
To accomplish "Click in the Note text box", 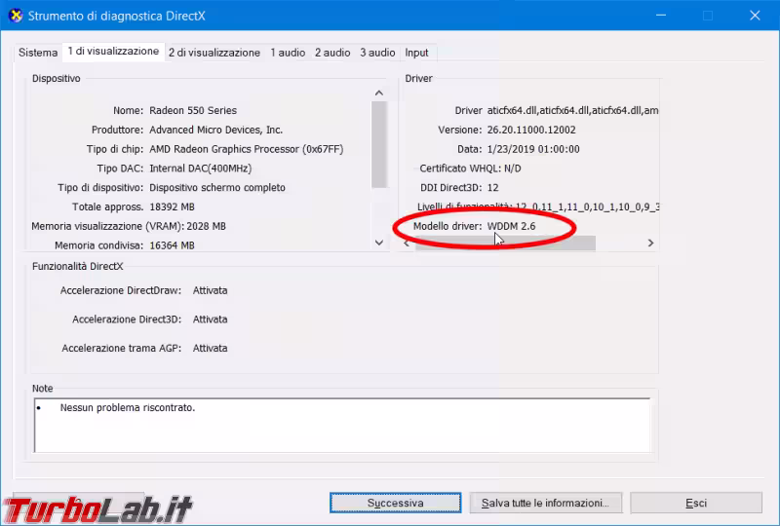I will pos(342,425).
